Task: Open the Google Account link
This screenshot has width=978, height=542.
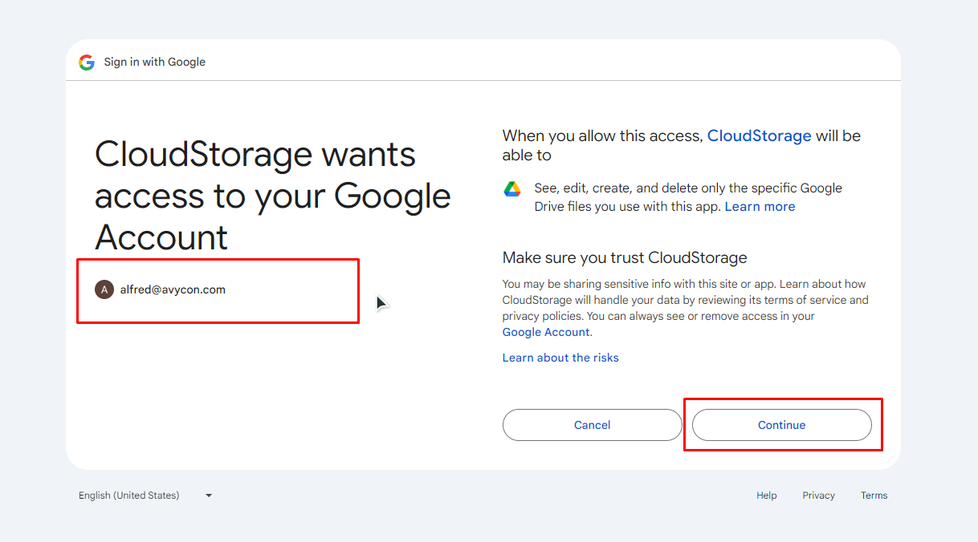Action: pos(546,332)
